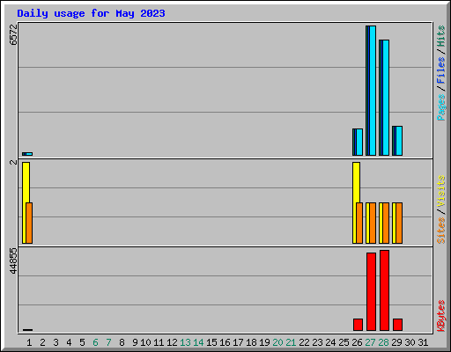
Task: Select the hits bar for day 27
Action: (x=371, y=91)
